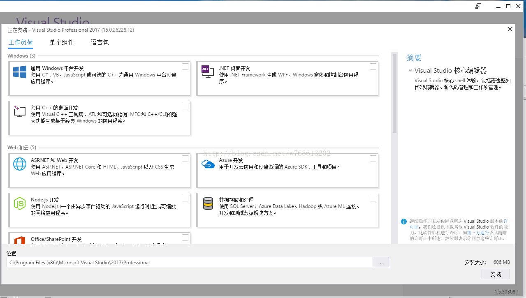Switch to the 工作负荷 tab
Screen dimensions: 526x298
21,42
